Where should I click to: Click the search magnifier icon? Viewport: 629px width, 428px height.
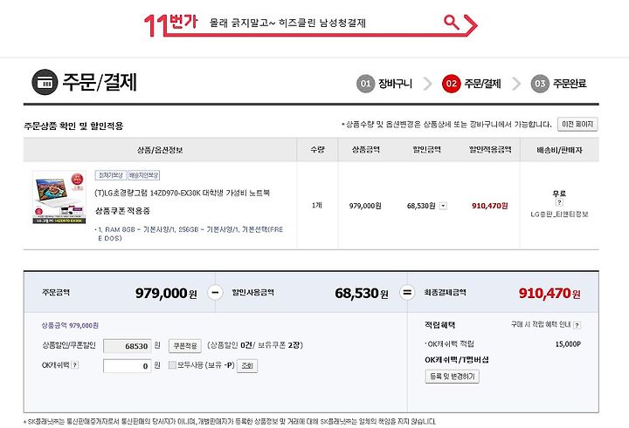[452, 23]
